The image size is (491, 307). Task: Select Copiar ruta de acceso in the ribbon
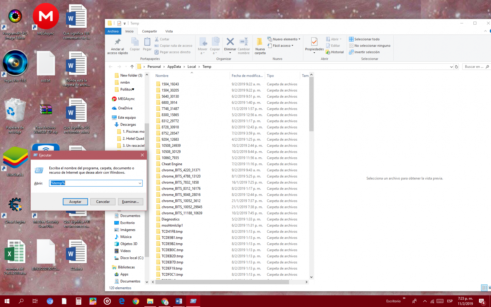[x=173, y=46]
